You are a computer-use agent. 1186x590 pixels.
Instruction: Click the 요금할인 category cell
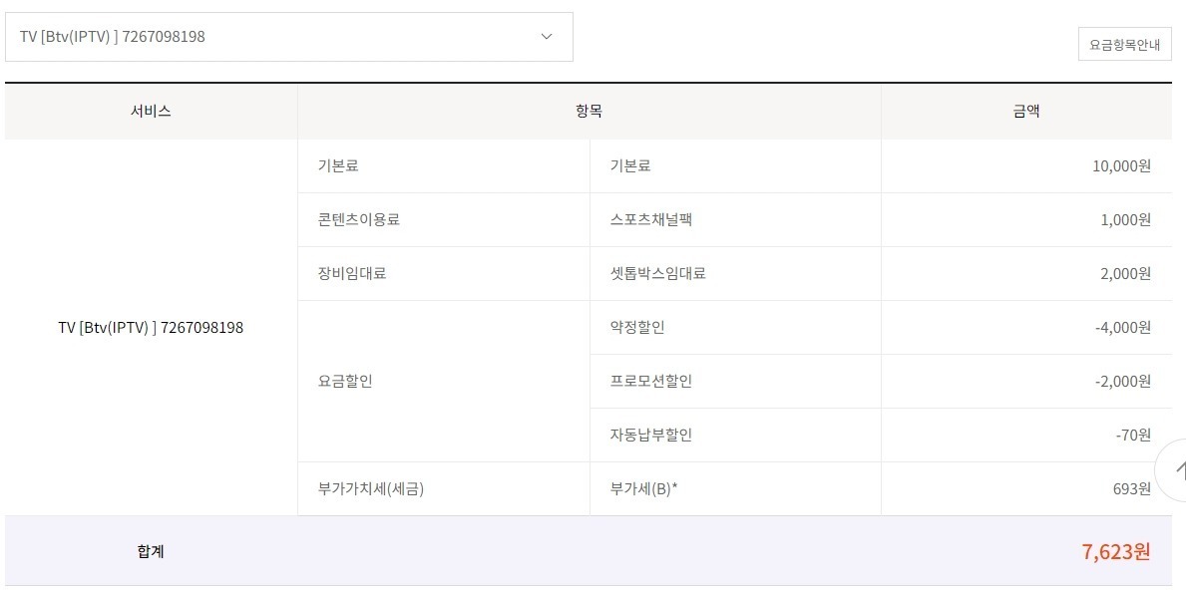click(345, 381)
